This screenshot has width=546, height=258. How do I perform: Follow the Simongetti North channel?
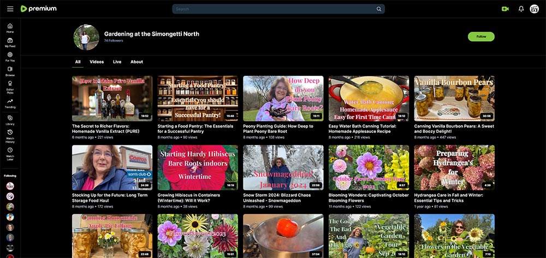(481, 37)
